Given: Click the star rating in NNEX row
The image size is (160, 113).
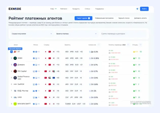Looking at the screenshot, I should click(135, 58).
